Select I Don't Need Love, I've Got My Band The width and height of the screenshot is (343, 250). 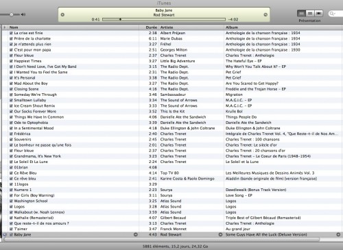45,66
